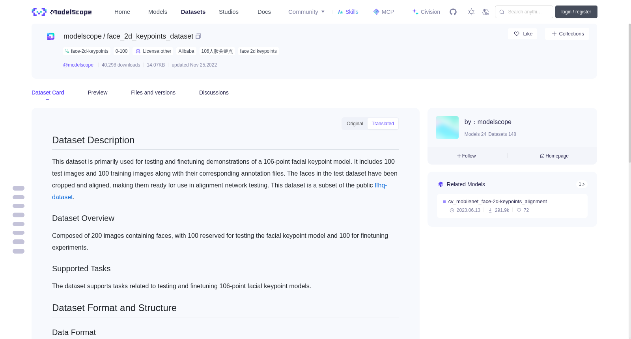631x339 pixels.
Task: Open the Skills link
Action: pyautogui.click(x=348, y=12)
